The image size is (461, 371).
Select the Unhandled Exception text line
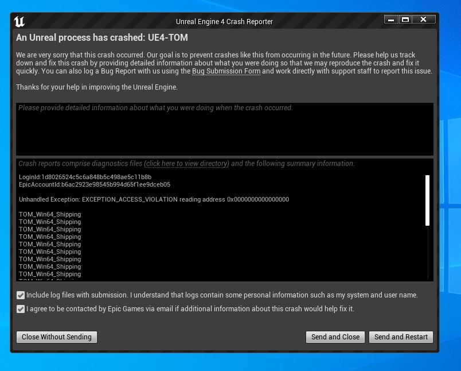pyautogui.click(x=154, y=199)
